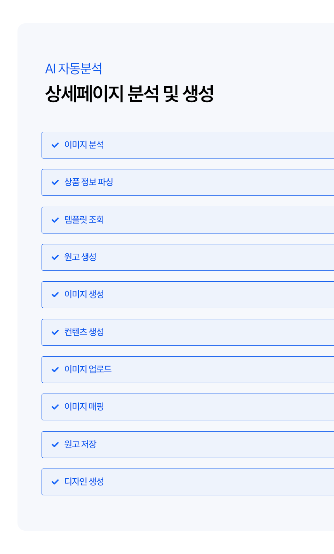
Task: Click the 디자인 생성 step label
Action: [x=84, y=482]
